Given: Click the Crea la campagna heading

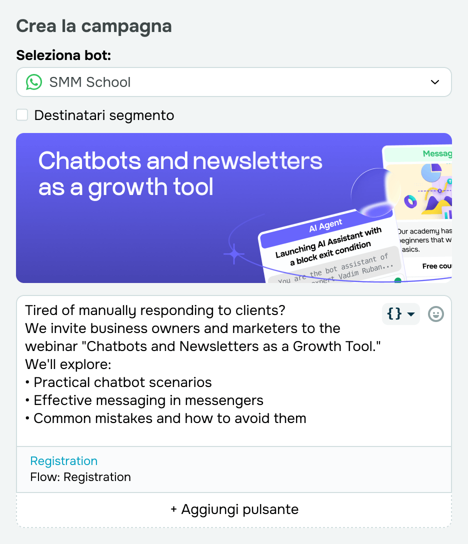Looking at the screenshot, I should coord(94,26).
